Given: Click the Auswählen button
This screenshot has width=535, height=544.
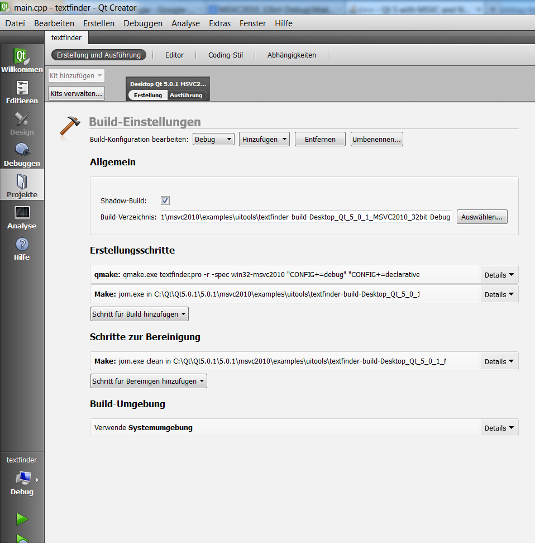Looking at the screenshot, I should click(482, 217).
